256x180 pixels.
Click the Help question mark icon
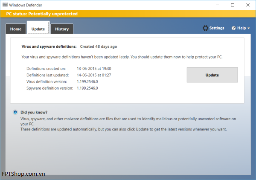click(x=234, y=28)
